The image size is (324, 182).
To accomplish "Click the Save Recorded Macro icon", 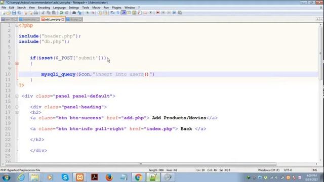I will (x=180, y=13).
